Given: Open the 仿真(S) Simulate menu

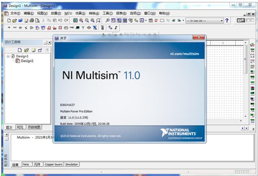Looking at the screenshot, I should [x=80, y=14].
